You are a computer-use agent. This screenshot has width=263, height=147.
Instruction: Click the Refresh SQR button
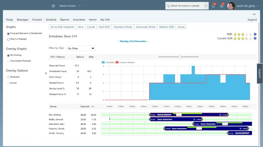pyautogui.click(x=166, y=27)
